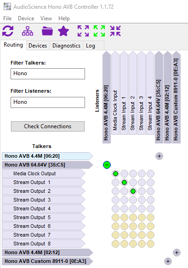
Task: Click yellow node Stream Output 8 to Stream Input 4
Action: [150, 244]
